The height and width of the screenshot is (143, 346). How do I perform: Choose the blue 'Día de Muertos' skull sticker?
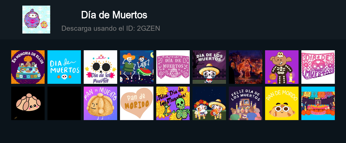tap(64, 67)
